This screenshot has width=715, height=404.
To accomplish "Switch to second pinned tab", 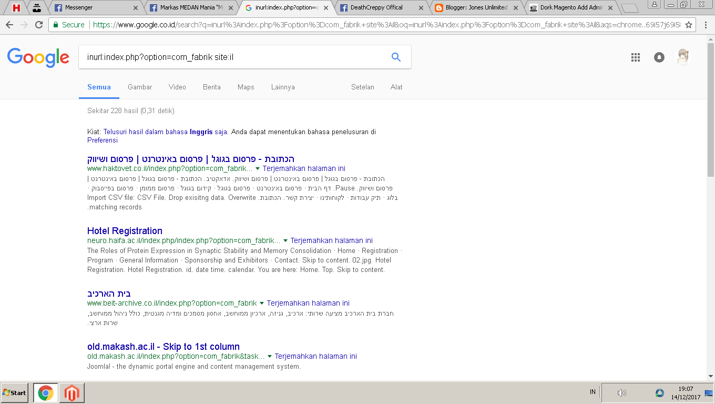I will 36,8.
